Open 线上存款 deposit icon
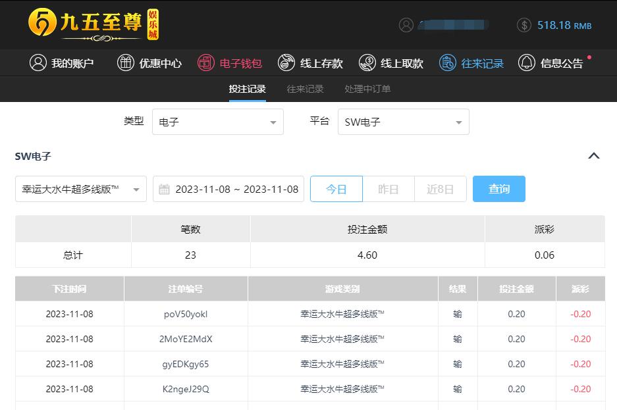This screenshot has height=410, width=617. pos(286,63)
